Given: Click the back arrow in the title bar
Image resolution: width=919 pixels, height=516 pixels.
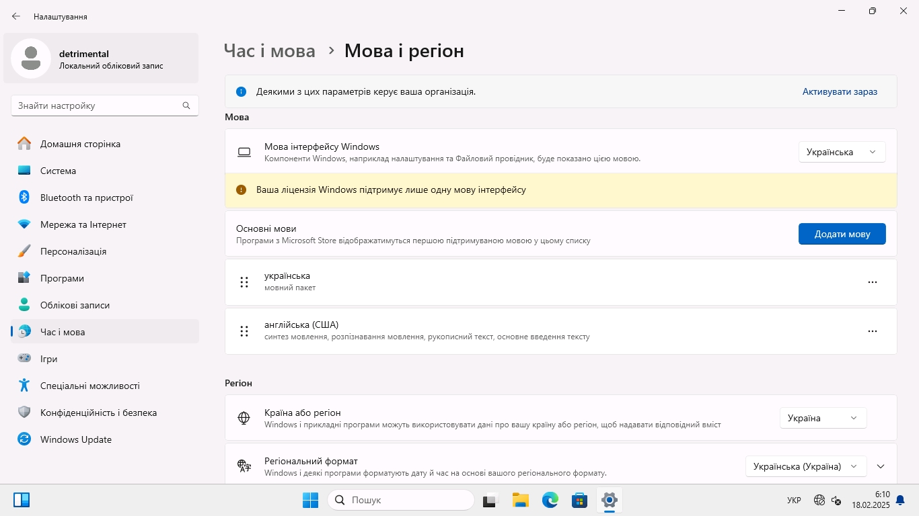Looking at the screenshot, I should point(16,16).
